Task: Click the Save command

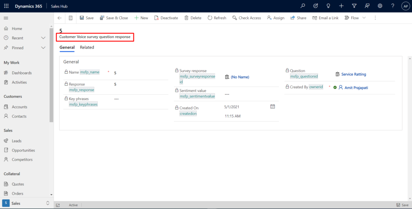Action: click(87, 18)
